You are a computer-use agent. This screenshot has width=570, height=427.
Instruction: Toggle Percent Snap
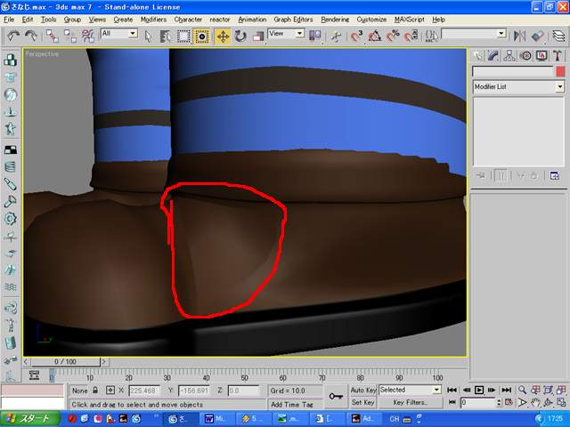coord(393,36)
